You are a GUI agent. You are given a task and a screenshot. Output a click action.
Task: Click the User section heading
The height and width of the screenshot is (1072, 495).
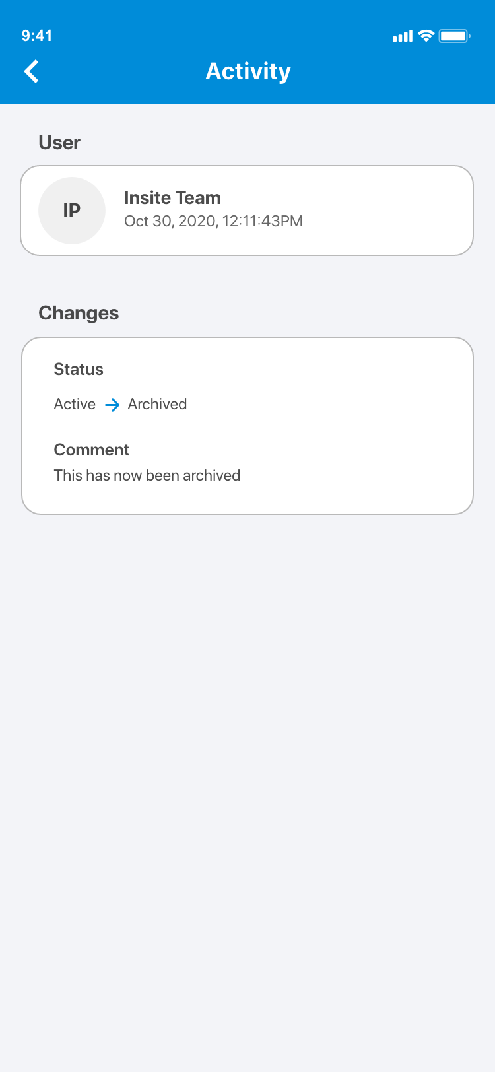point(59,143)
